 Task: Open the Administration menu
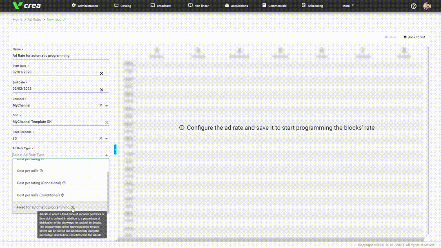pyautogui.click(x=85, y=6)
